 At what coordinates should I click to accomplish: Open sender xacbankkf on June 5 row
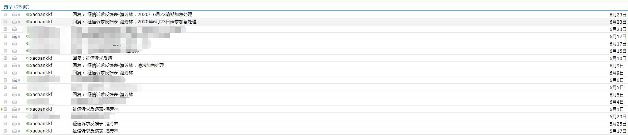tap(41, 95)
